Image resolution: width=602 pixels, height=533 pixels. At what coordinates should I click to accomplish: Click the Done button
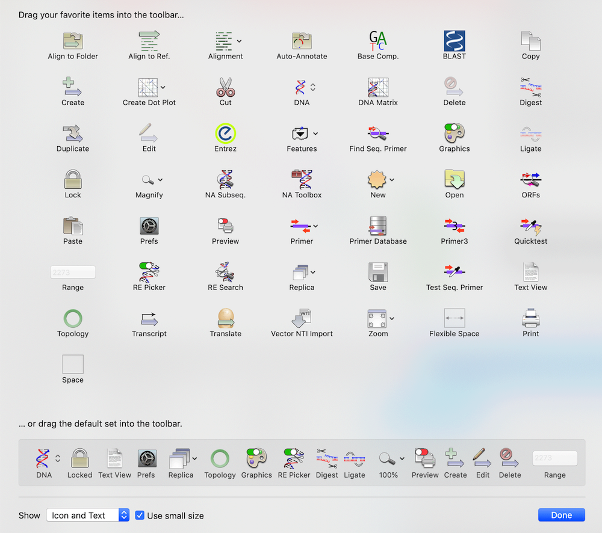561,515
